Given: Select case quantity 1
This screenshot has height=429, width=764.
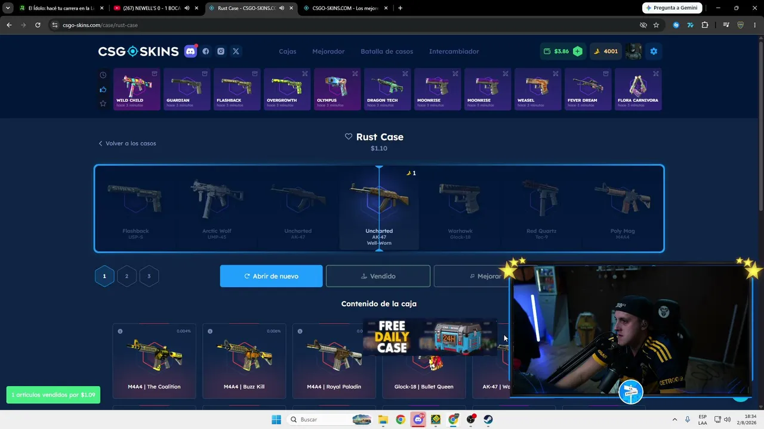Looking at the screenshot, I should pyautogui.click(x=104, y=276).
